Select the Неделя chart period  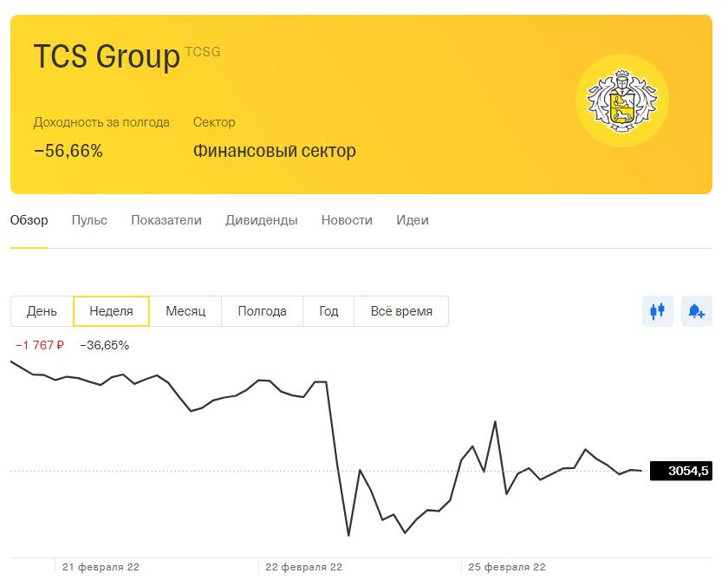click(x=112, y=311)
